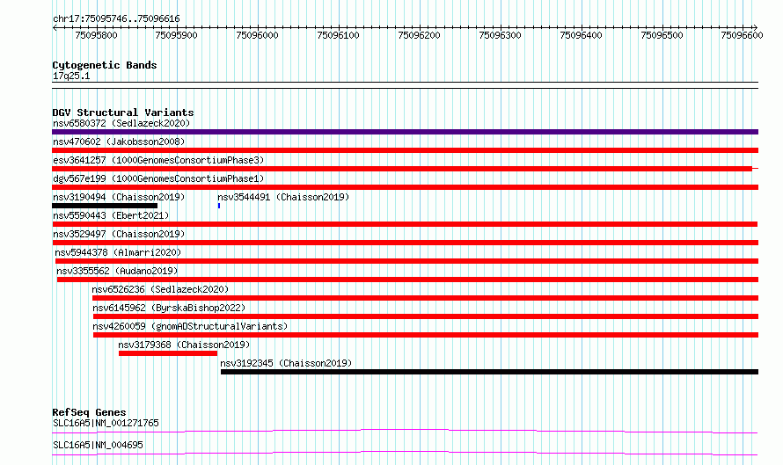Click ruler position 75096600
The image size is (783, 465).
tap(742, 35)
